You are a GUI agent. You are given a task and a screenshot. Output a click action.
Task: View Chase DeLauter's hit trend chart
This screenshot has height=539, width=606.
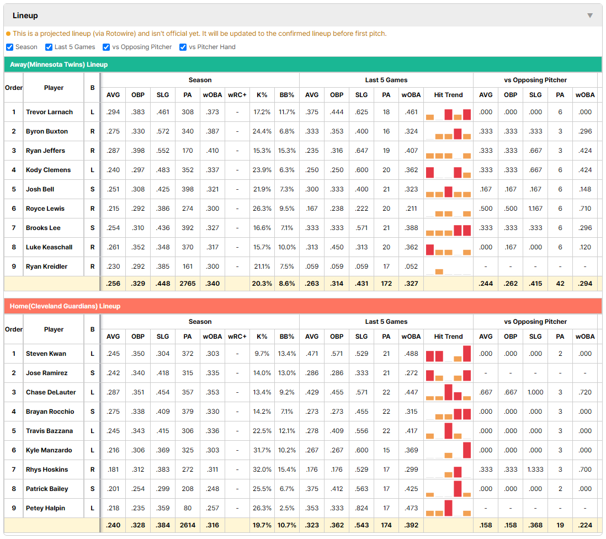(448, 393)
